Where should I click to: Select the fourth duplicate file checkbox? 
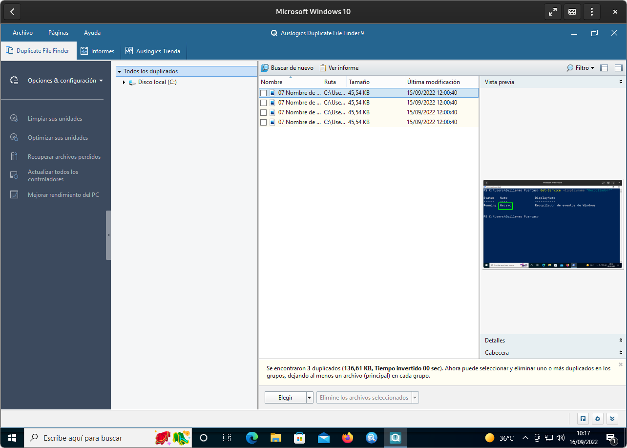[264, 122]
